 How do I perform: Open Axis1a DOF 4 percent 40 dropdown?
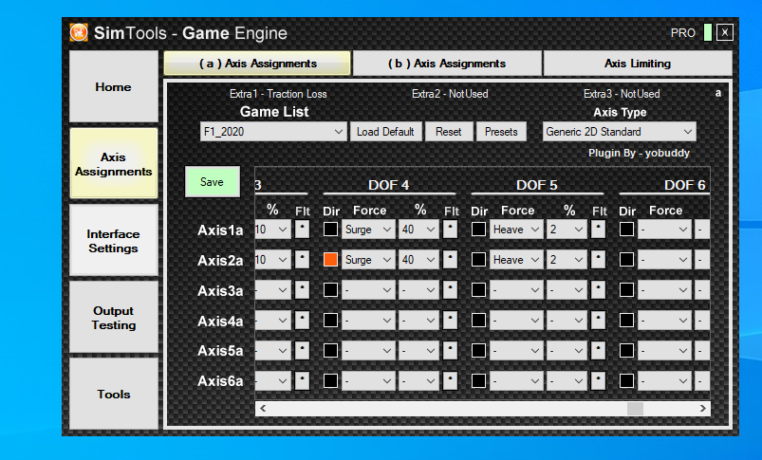[x=418, y=230]
